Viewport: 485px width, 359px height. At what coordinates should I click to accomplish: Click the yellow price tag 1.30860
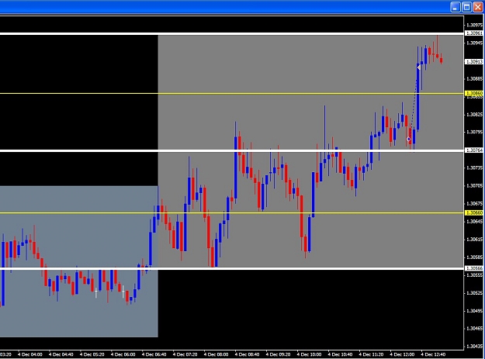tap(474, 93)
